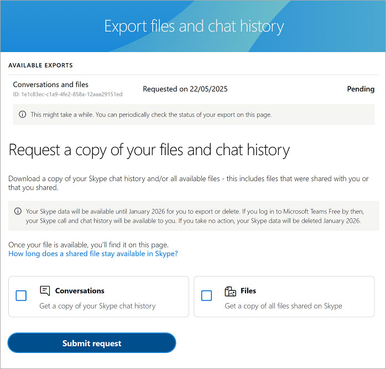This screenshot has height=369, width=386.
Task: Click 'Get a copy of your Skype chat history' text
Action: [97, 306]
